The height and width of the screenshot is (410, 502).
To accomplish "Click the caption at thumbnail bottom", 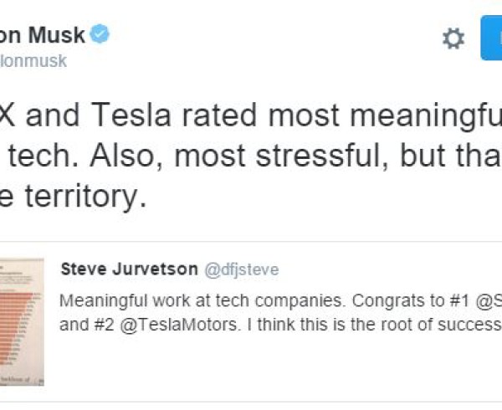I will (21, 380).
